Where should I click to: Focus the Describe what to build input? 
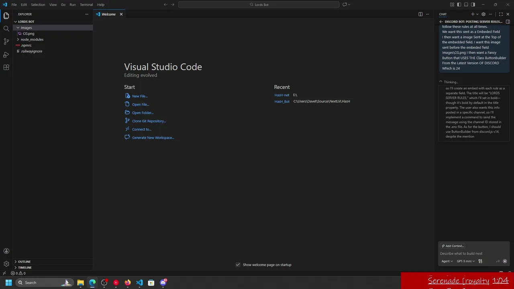click(x=474, y=253)
